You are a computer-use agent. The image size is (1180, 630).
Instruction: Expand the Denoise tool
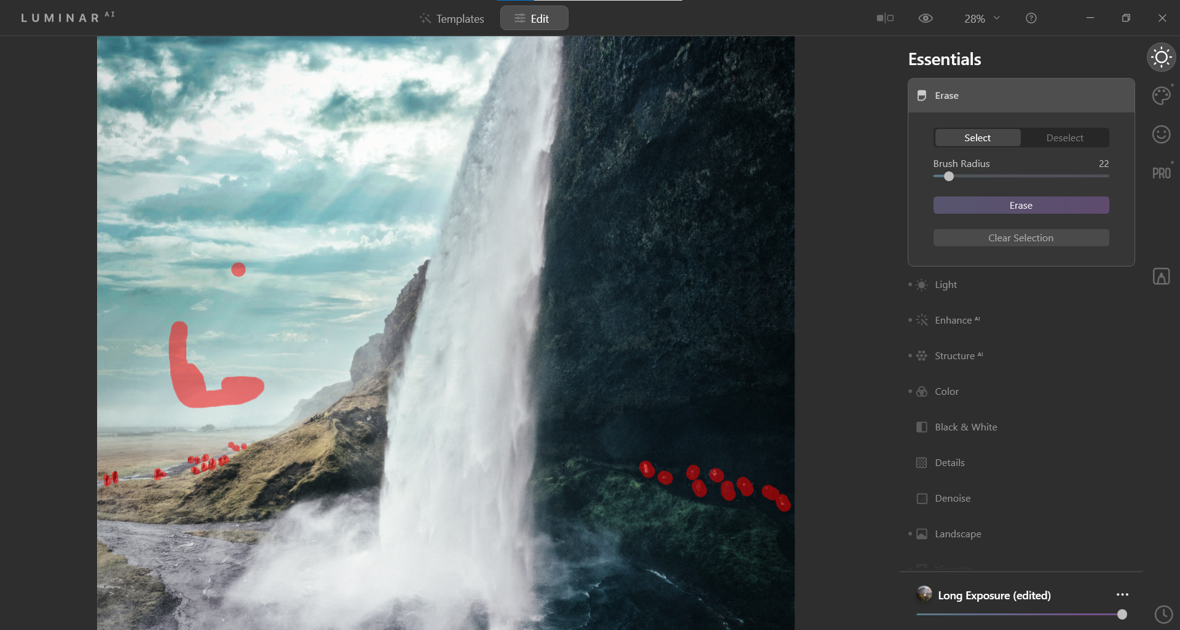point(1021,499)
